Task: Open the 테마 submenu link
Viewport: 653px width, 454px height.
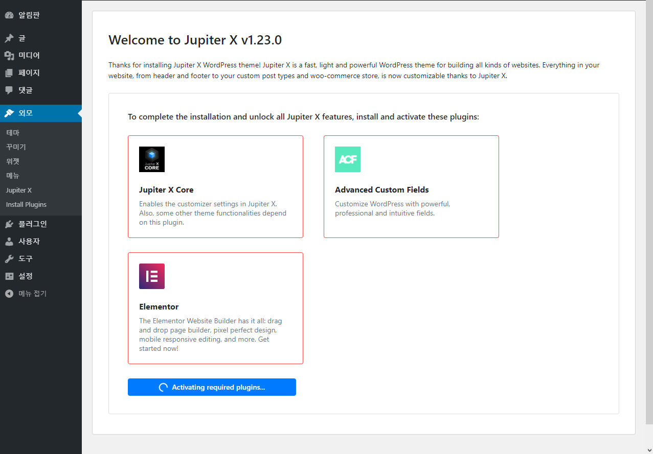Action: [41, 133]
